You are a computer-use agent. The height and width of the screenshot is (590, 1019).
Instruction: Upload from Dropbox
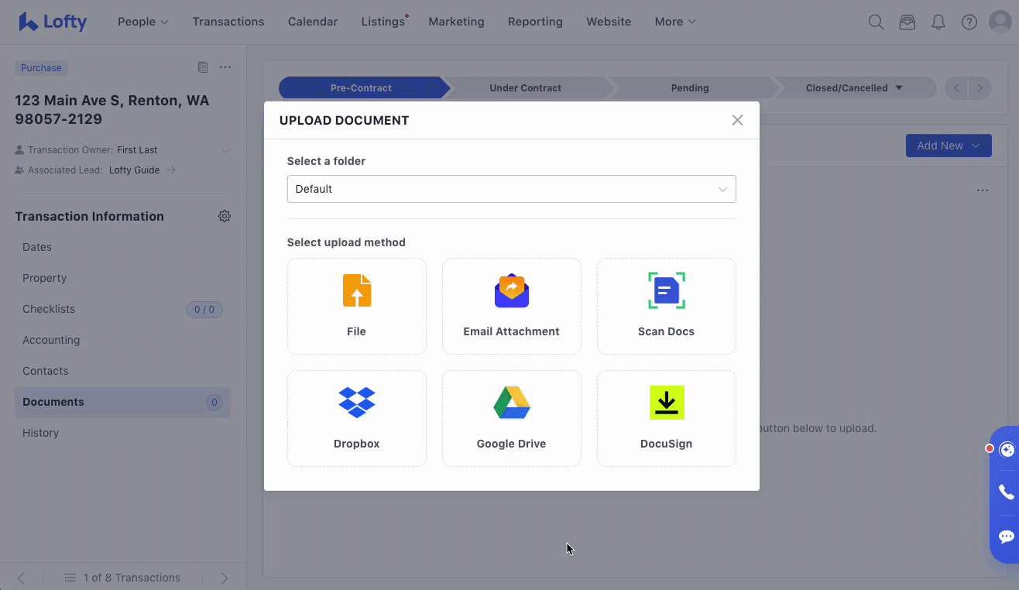click(x=356, y=418)
